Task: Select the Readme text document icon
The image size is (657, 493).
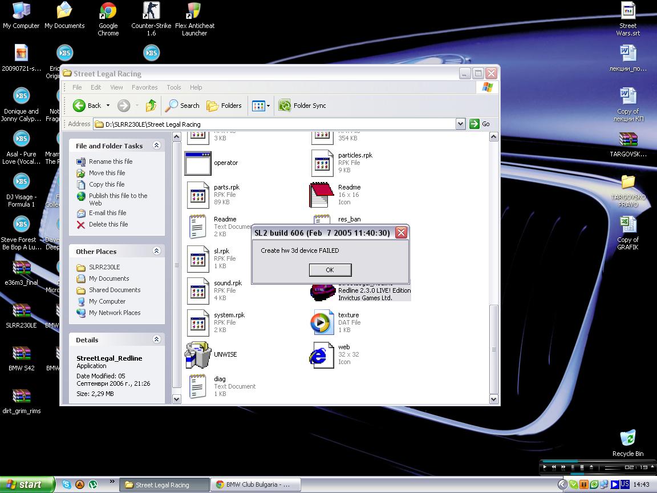Action: point(198,227)
